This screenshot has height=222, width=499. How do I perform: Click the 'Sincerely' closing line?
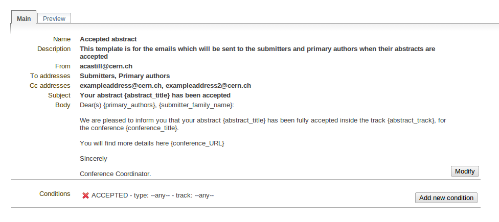pos(93,159)
